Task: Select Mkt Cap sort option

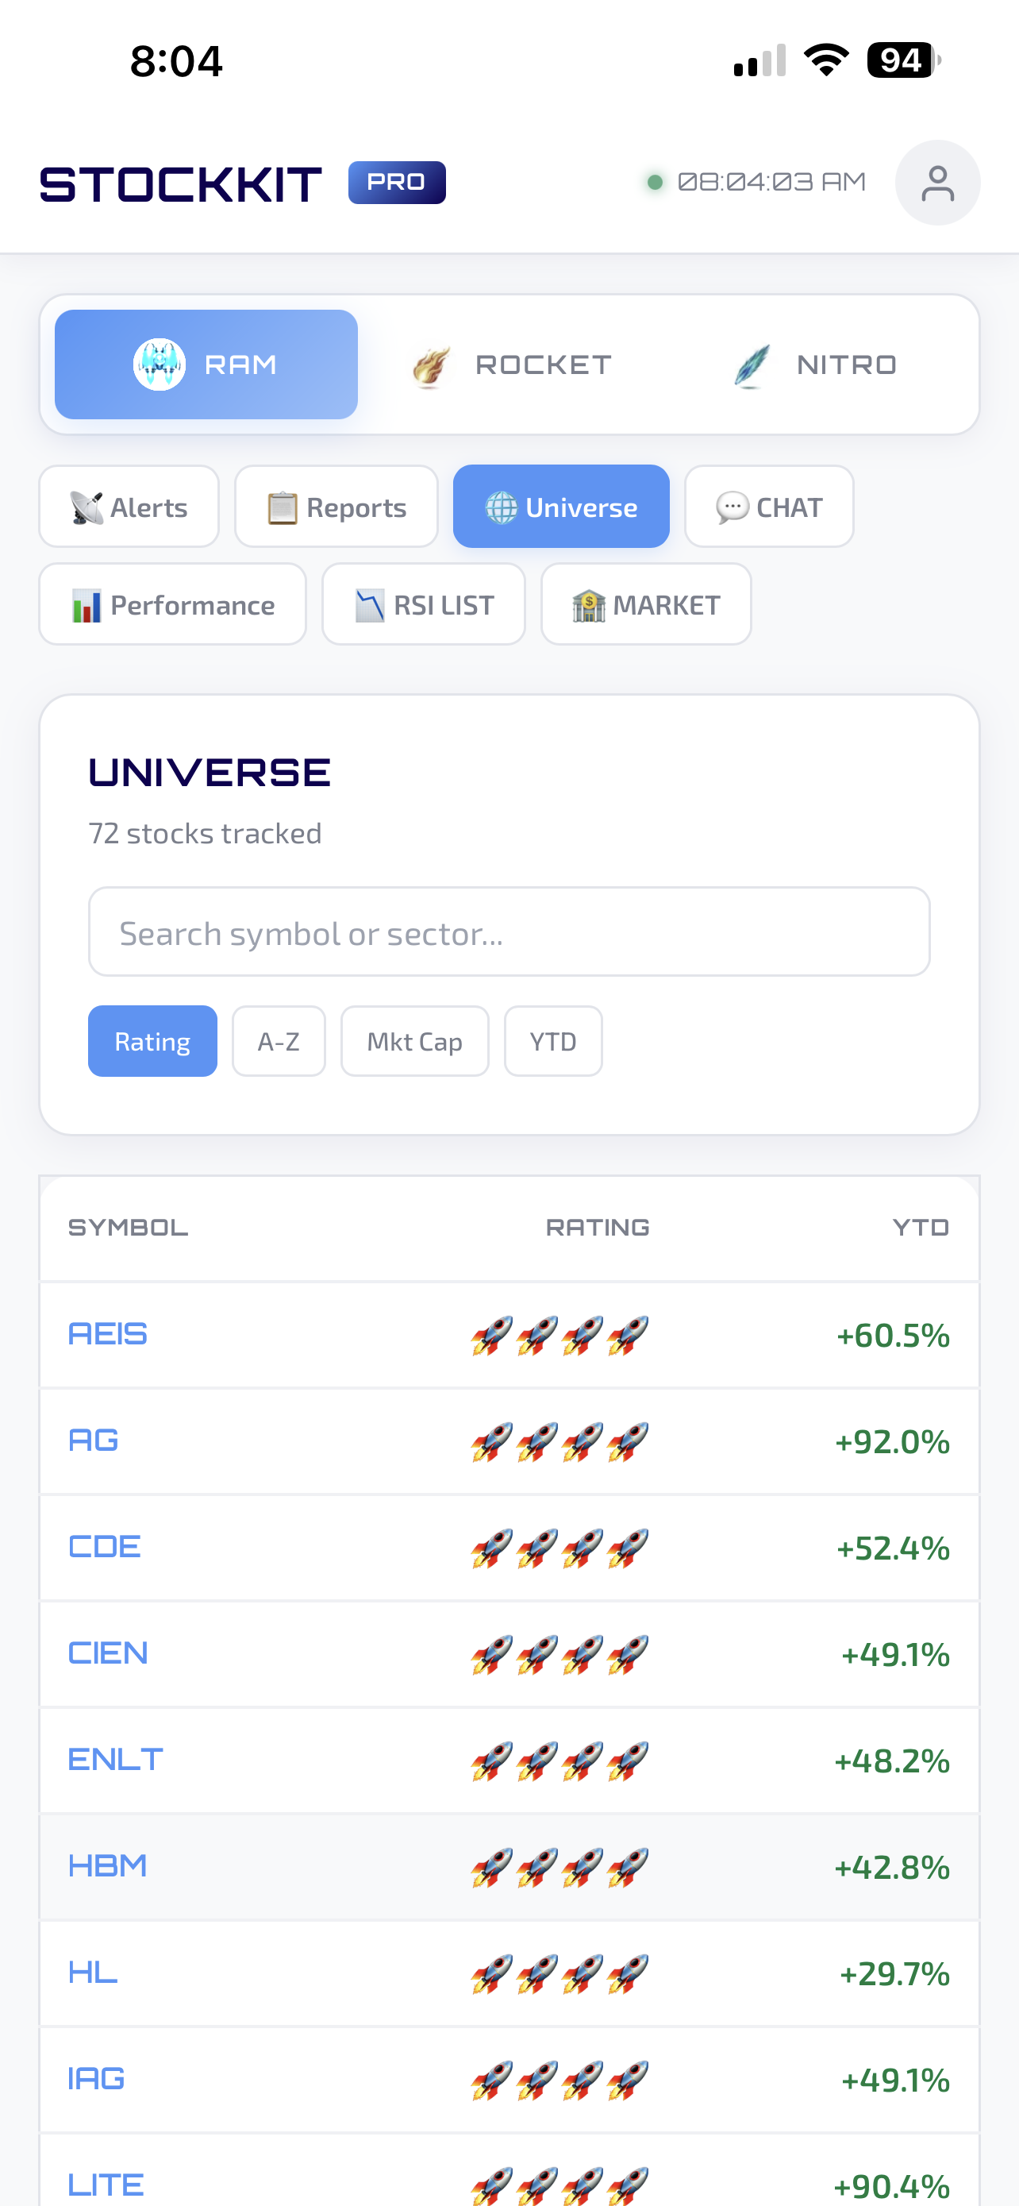Action: (x=414, y=1040)
